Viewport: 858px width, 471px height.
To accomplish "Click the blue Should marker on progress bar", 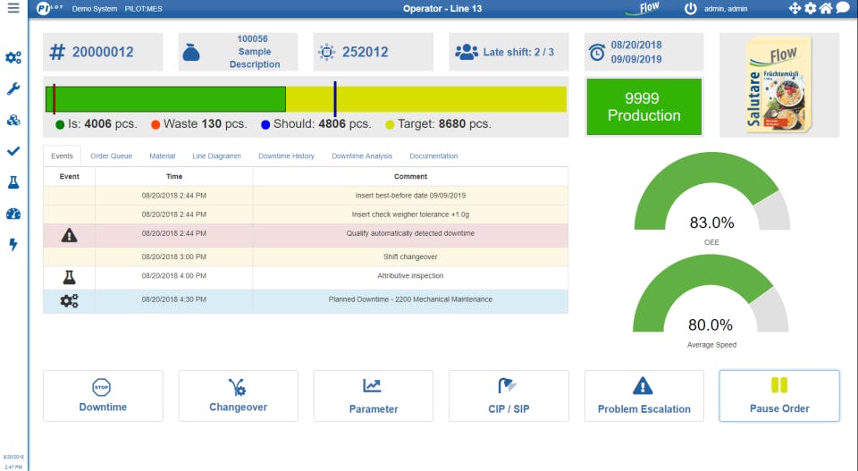I will [x=335, y=99].
